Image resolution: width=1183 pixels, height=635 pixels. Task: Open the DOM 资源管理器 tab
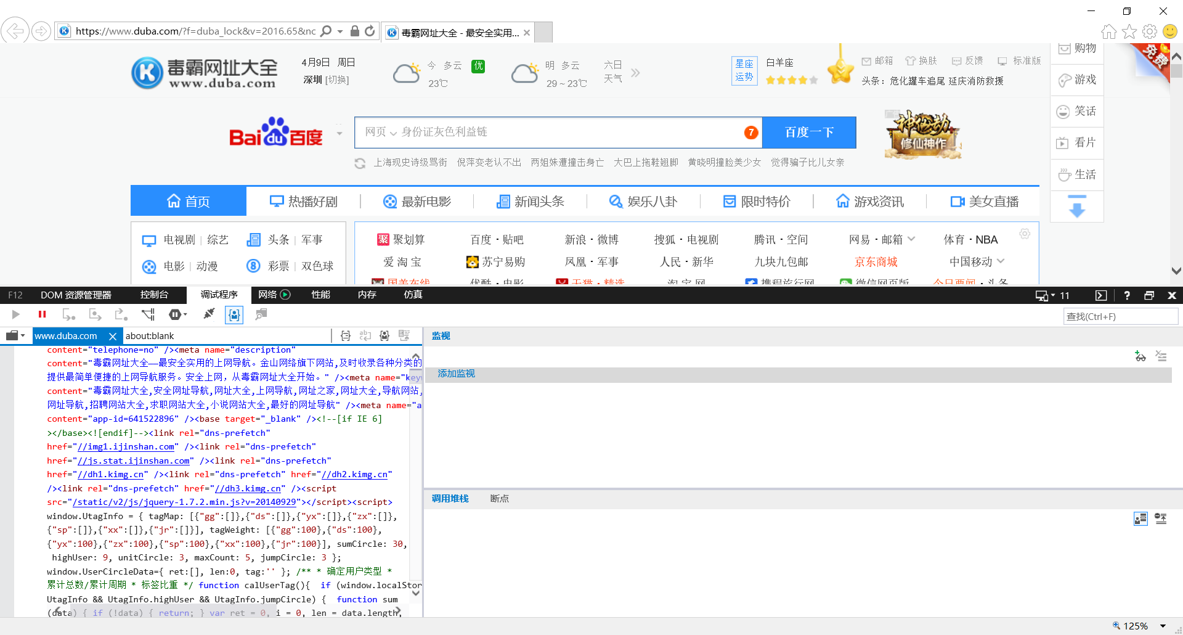(76, 295)
